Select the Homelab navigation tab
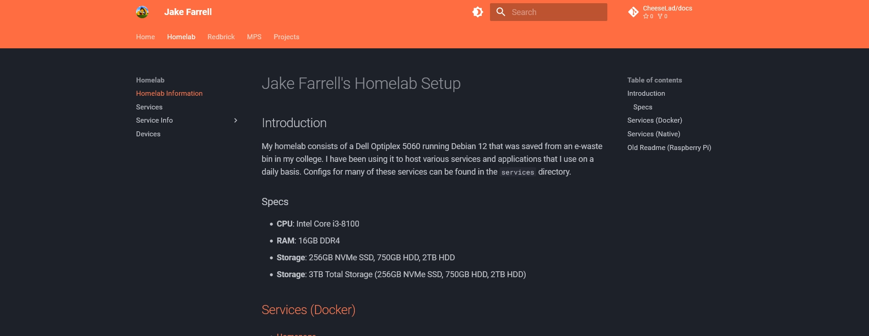This screenshot has width=869, height=336. [181, 36]
